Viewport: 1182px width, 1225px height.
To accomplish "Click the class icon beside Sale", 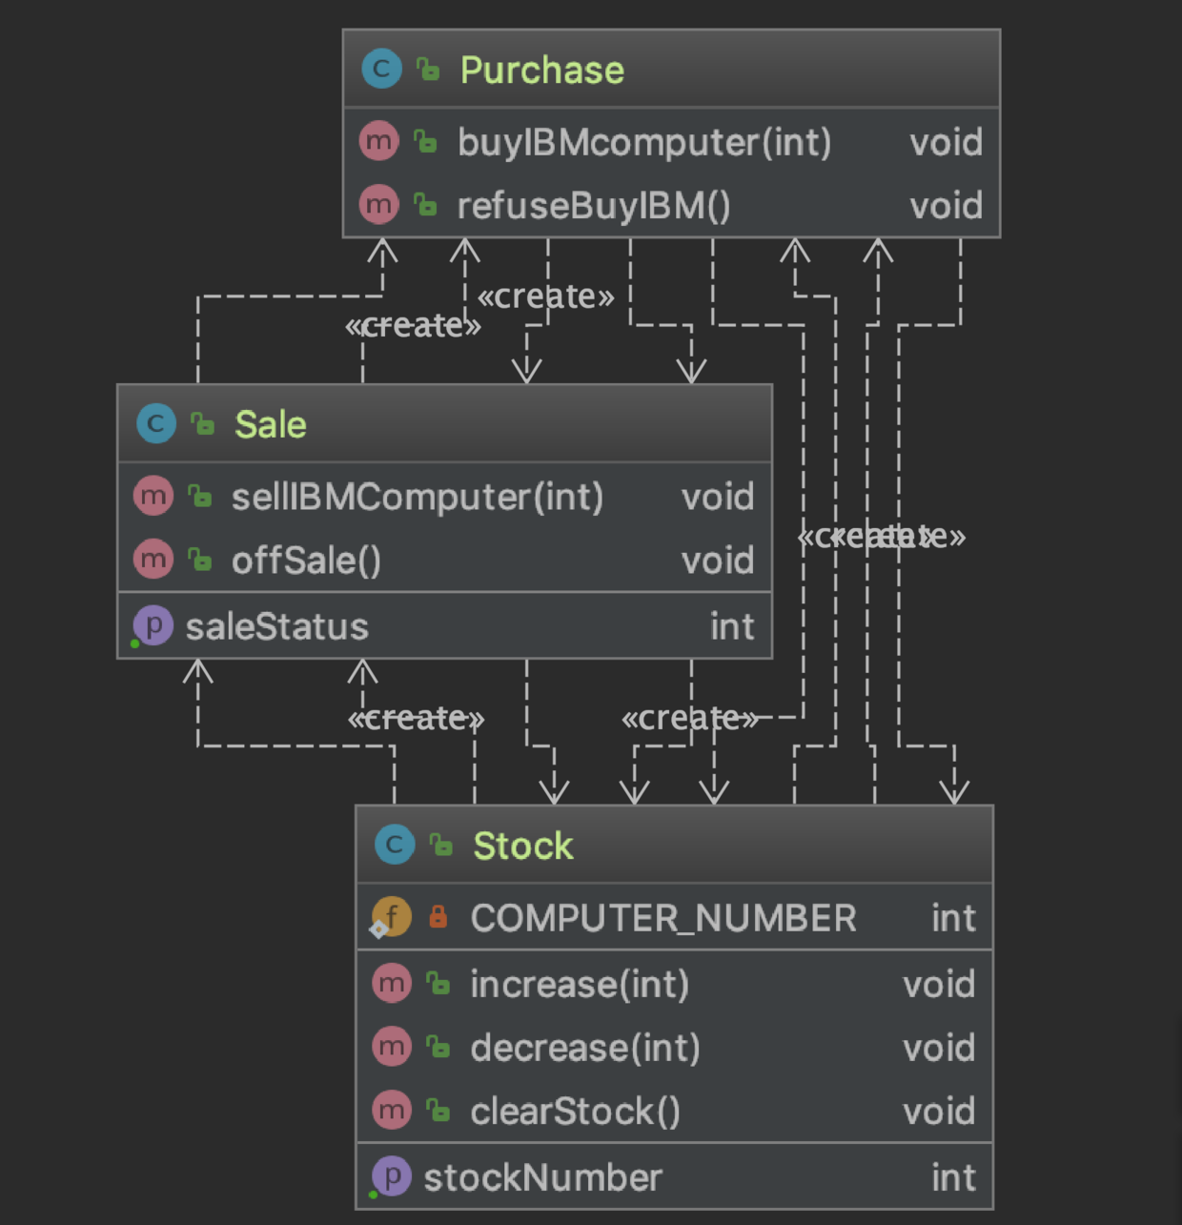I will point(156,423).
